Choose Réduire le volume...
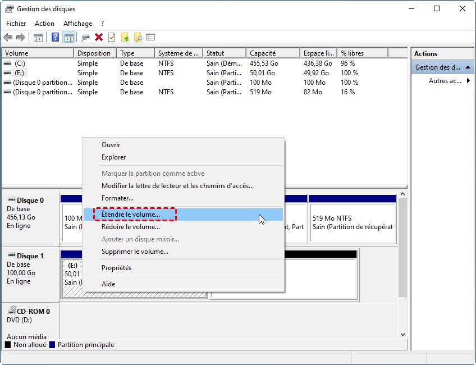 pos(184,227)
